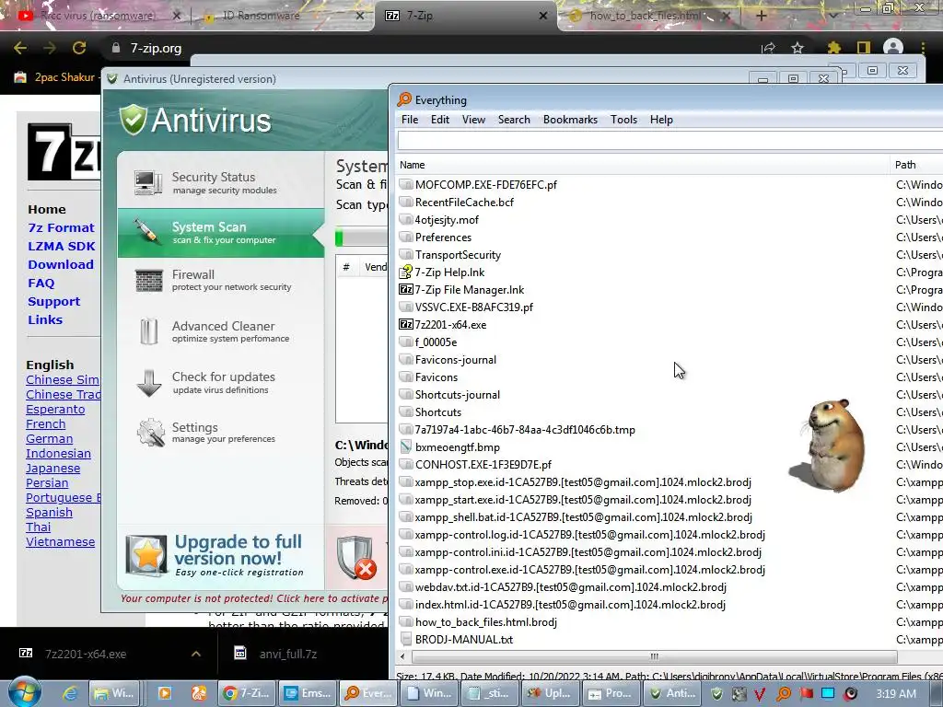The image size is (943, 707).
Task: Open Bookmarks menu in Everything
Action: [x=570, y=120]
